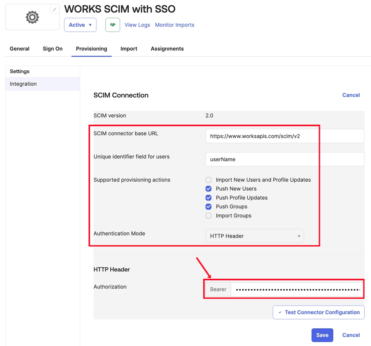This screenshot has height=346, width=371.
Task: Open the Monitor Imports link
Action: click(x=175, y=25)
